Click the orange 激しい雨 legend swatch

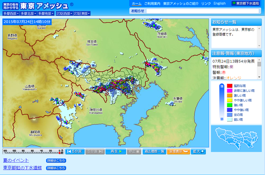coord(230,95)
